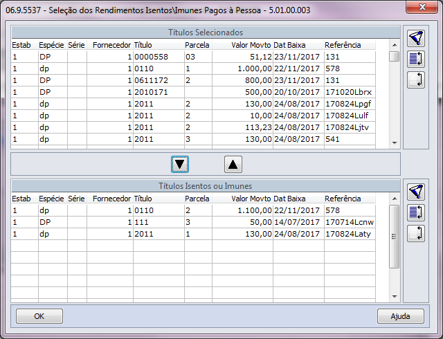Image resolution: width=443 pixels, height=339 pixels.
Task: Click scrollbar thumb of Títulos Selecionados list
Action: tap(395, 57)
